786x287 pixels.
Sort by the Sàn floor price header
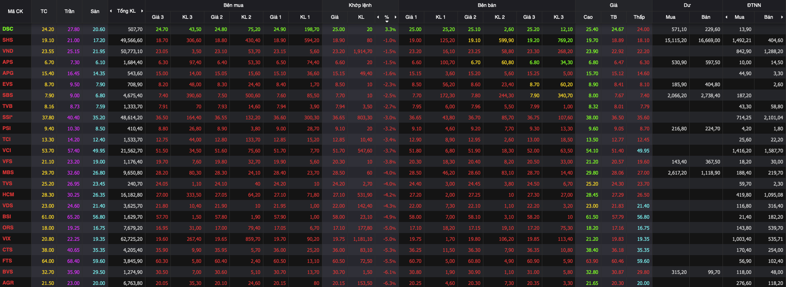pos(95,11)
